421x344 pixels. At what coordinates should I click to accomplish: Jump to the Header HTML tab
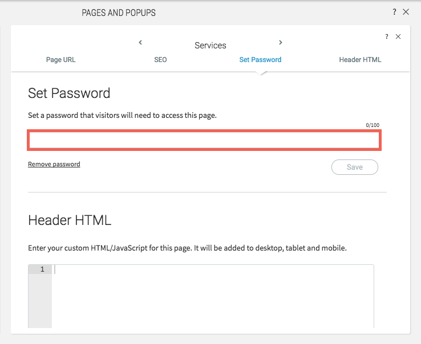point(360,60)
